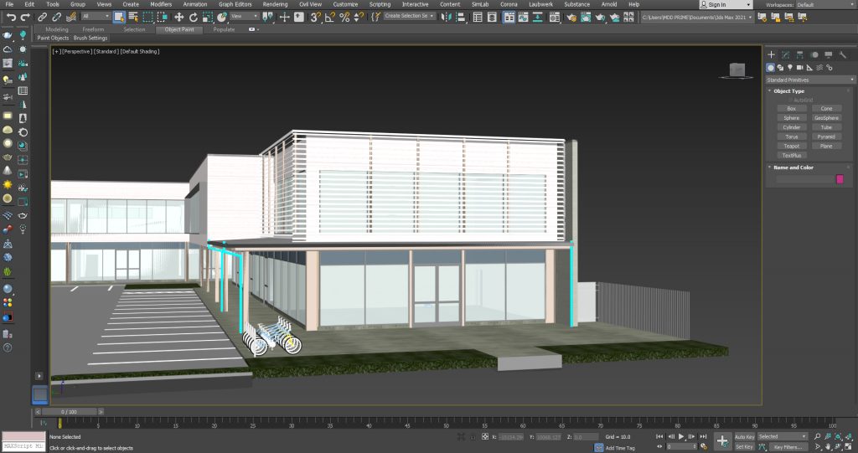Open the Modify tab in command panel

coord(785,55)
